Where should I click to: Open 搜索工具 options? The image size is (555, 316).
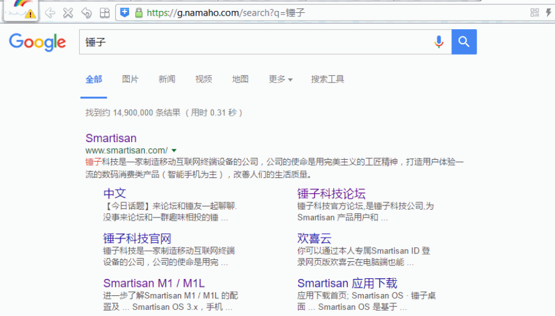click(x=328, y=79)
